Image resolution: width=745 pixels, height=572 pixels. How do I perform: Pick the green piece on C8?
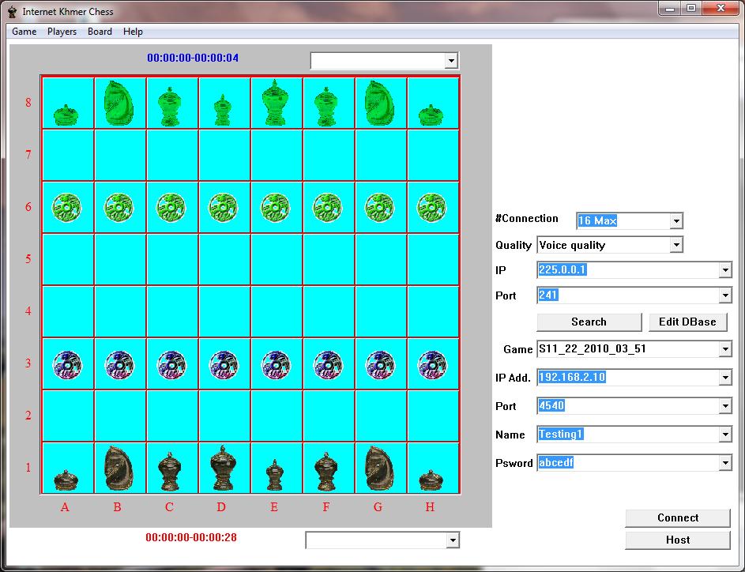171,107
